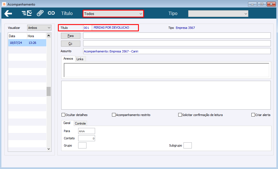
Task: Click the Para recipient button
Action: (71, 36)
